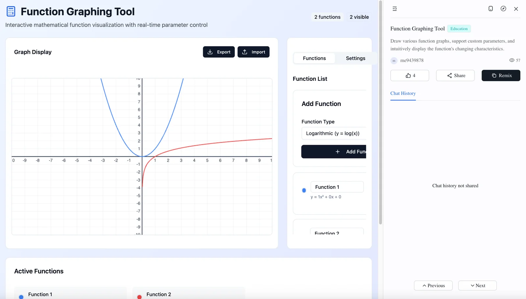
Task: Import a graph file
Action: [253, 52]
